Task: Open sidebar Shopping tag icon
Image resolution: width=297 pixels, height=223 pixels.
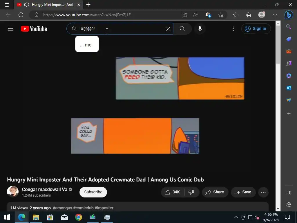Action: click(289, 39)
